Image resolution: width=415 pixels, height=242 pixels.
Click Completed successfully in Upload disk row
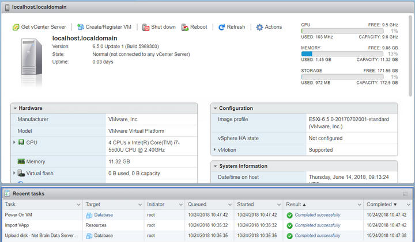pyautogui.click(x=318, y=236)
